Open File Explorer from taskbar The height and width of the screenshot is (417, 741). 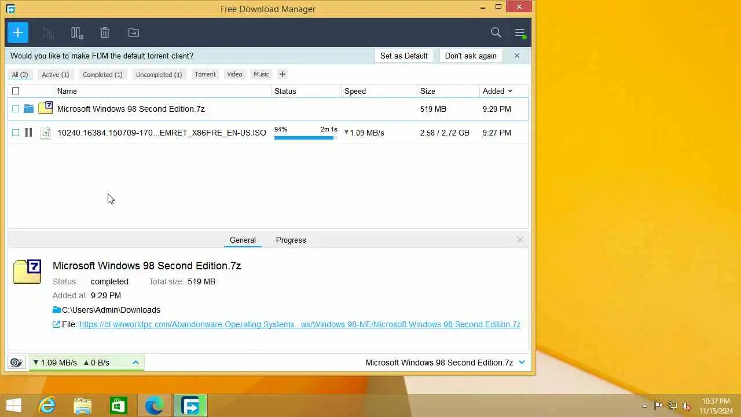[83, 405]
